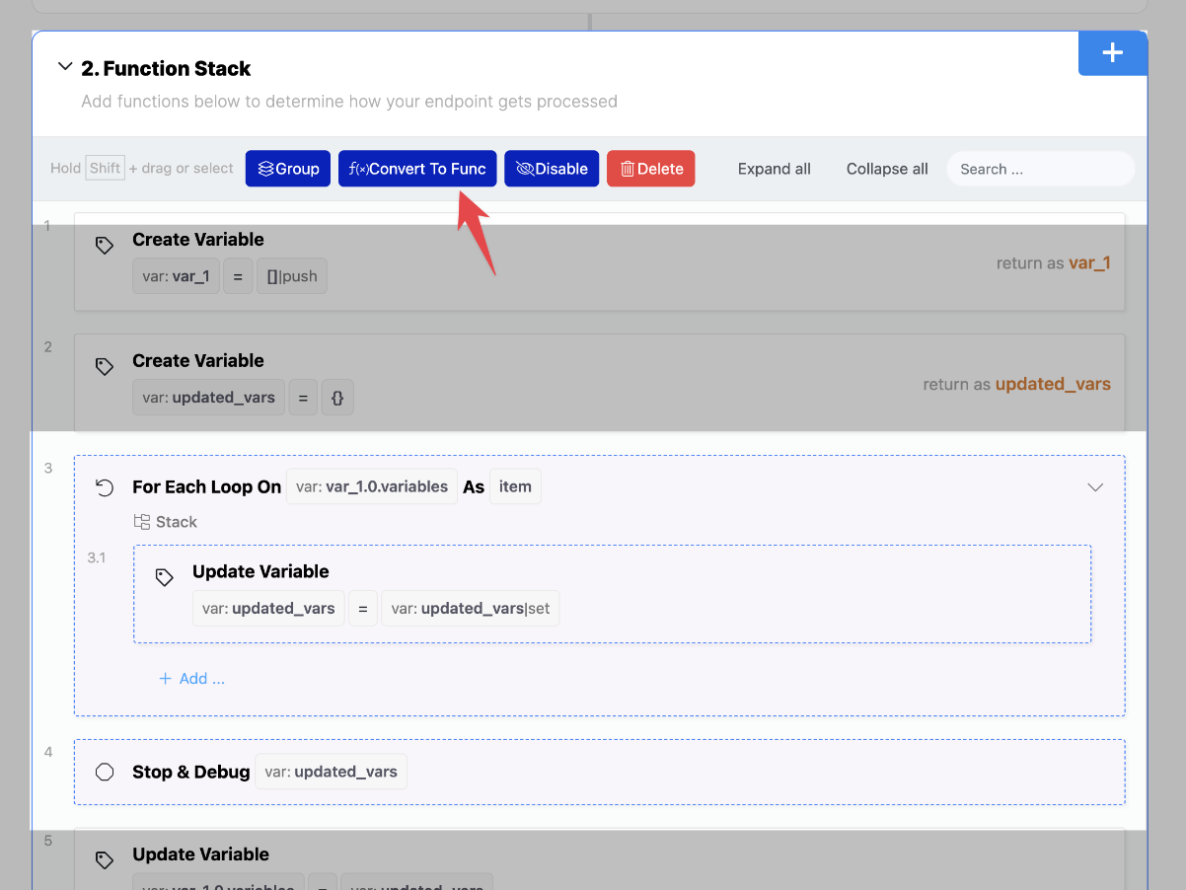
Task: Click step number 3.1
Action: pos(96,557)
